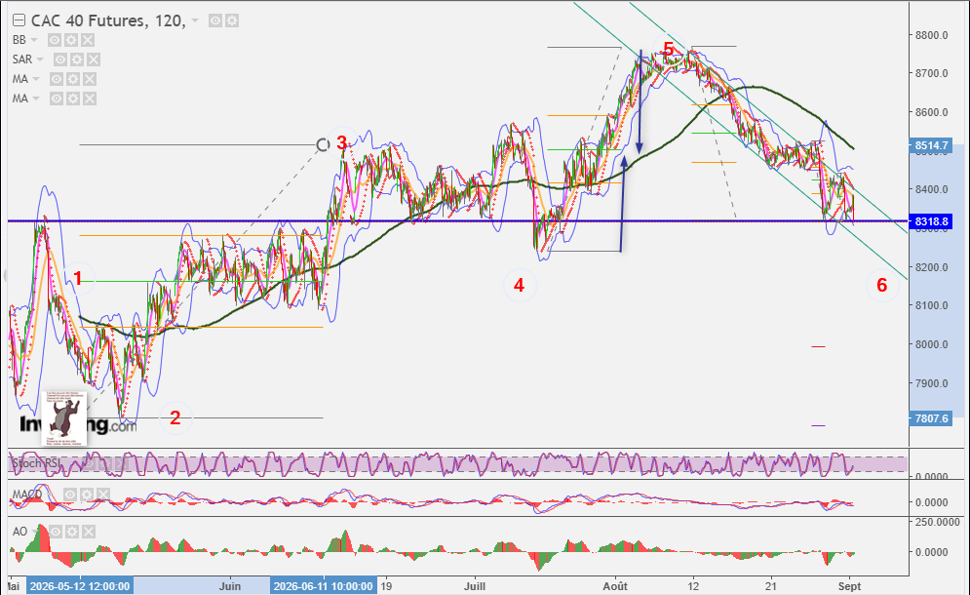Screen dimensions: 970x595
Task: Click the 8318.8 price label on axis
Action: (x=931, y=221)
